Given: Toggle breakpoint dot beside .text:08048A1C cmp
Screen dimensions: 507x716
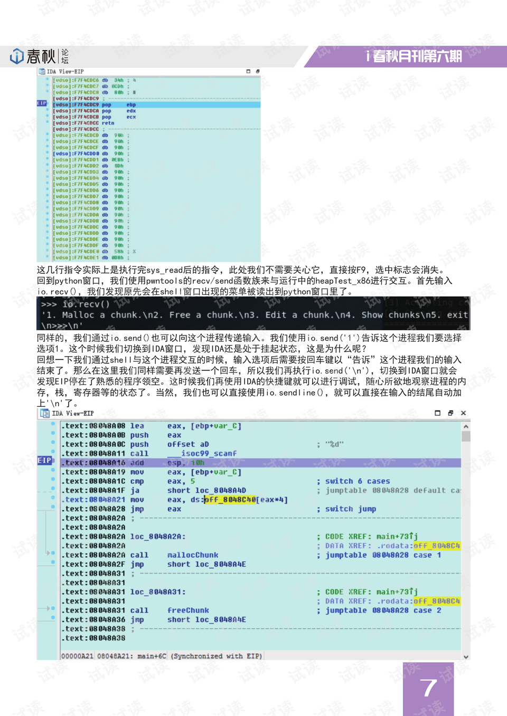Looking at the screenshot, I should (53, 479).
